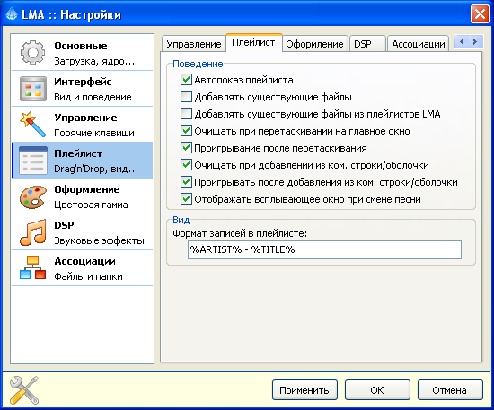Uncheck Очищать при перетаскивании на главное окно
This screenshot has width=494, height=410.
(186, 131)
